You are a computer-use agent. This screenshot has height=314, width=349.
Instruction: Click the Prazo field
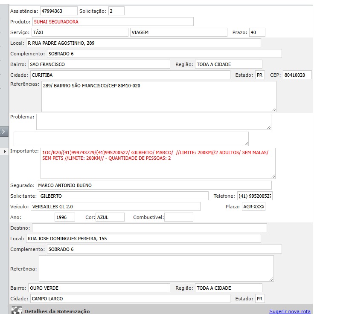257,32
